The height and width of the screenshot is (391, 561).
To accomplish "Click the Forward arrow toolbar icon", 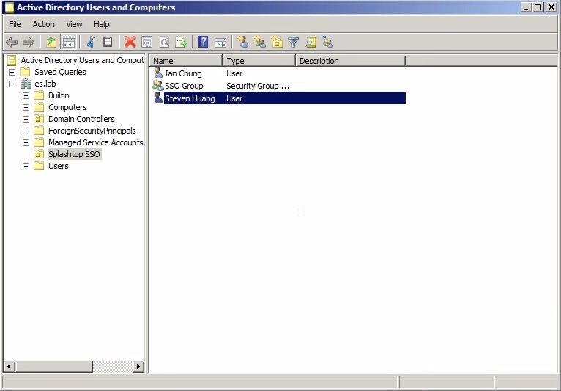I will pyautogui.click(x=29, y=43).
